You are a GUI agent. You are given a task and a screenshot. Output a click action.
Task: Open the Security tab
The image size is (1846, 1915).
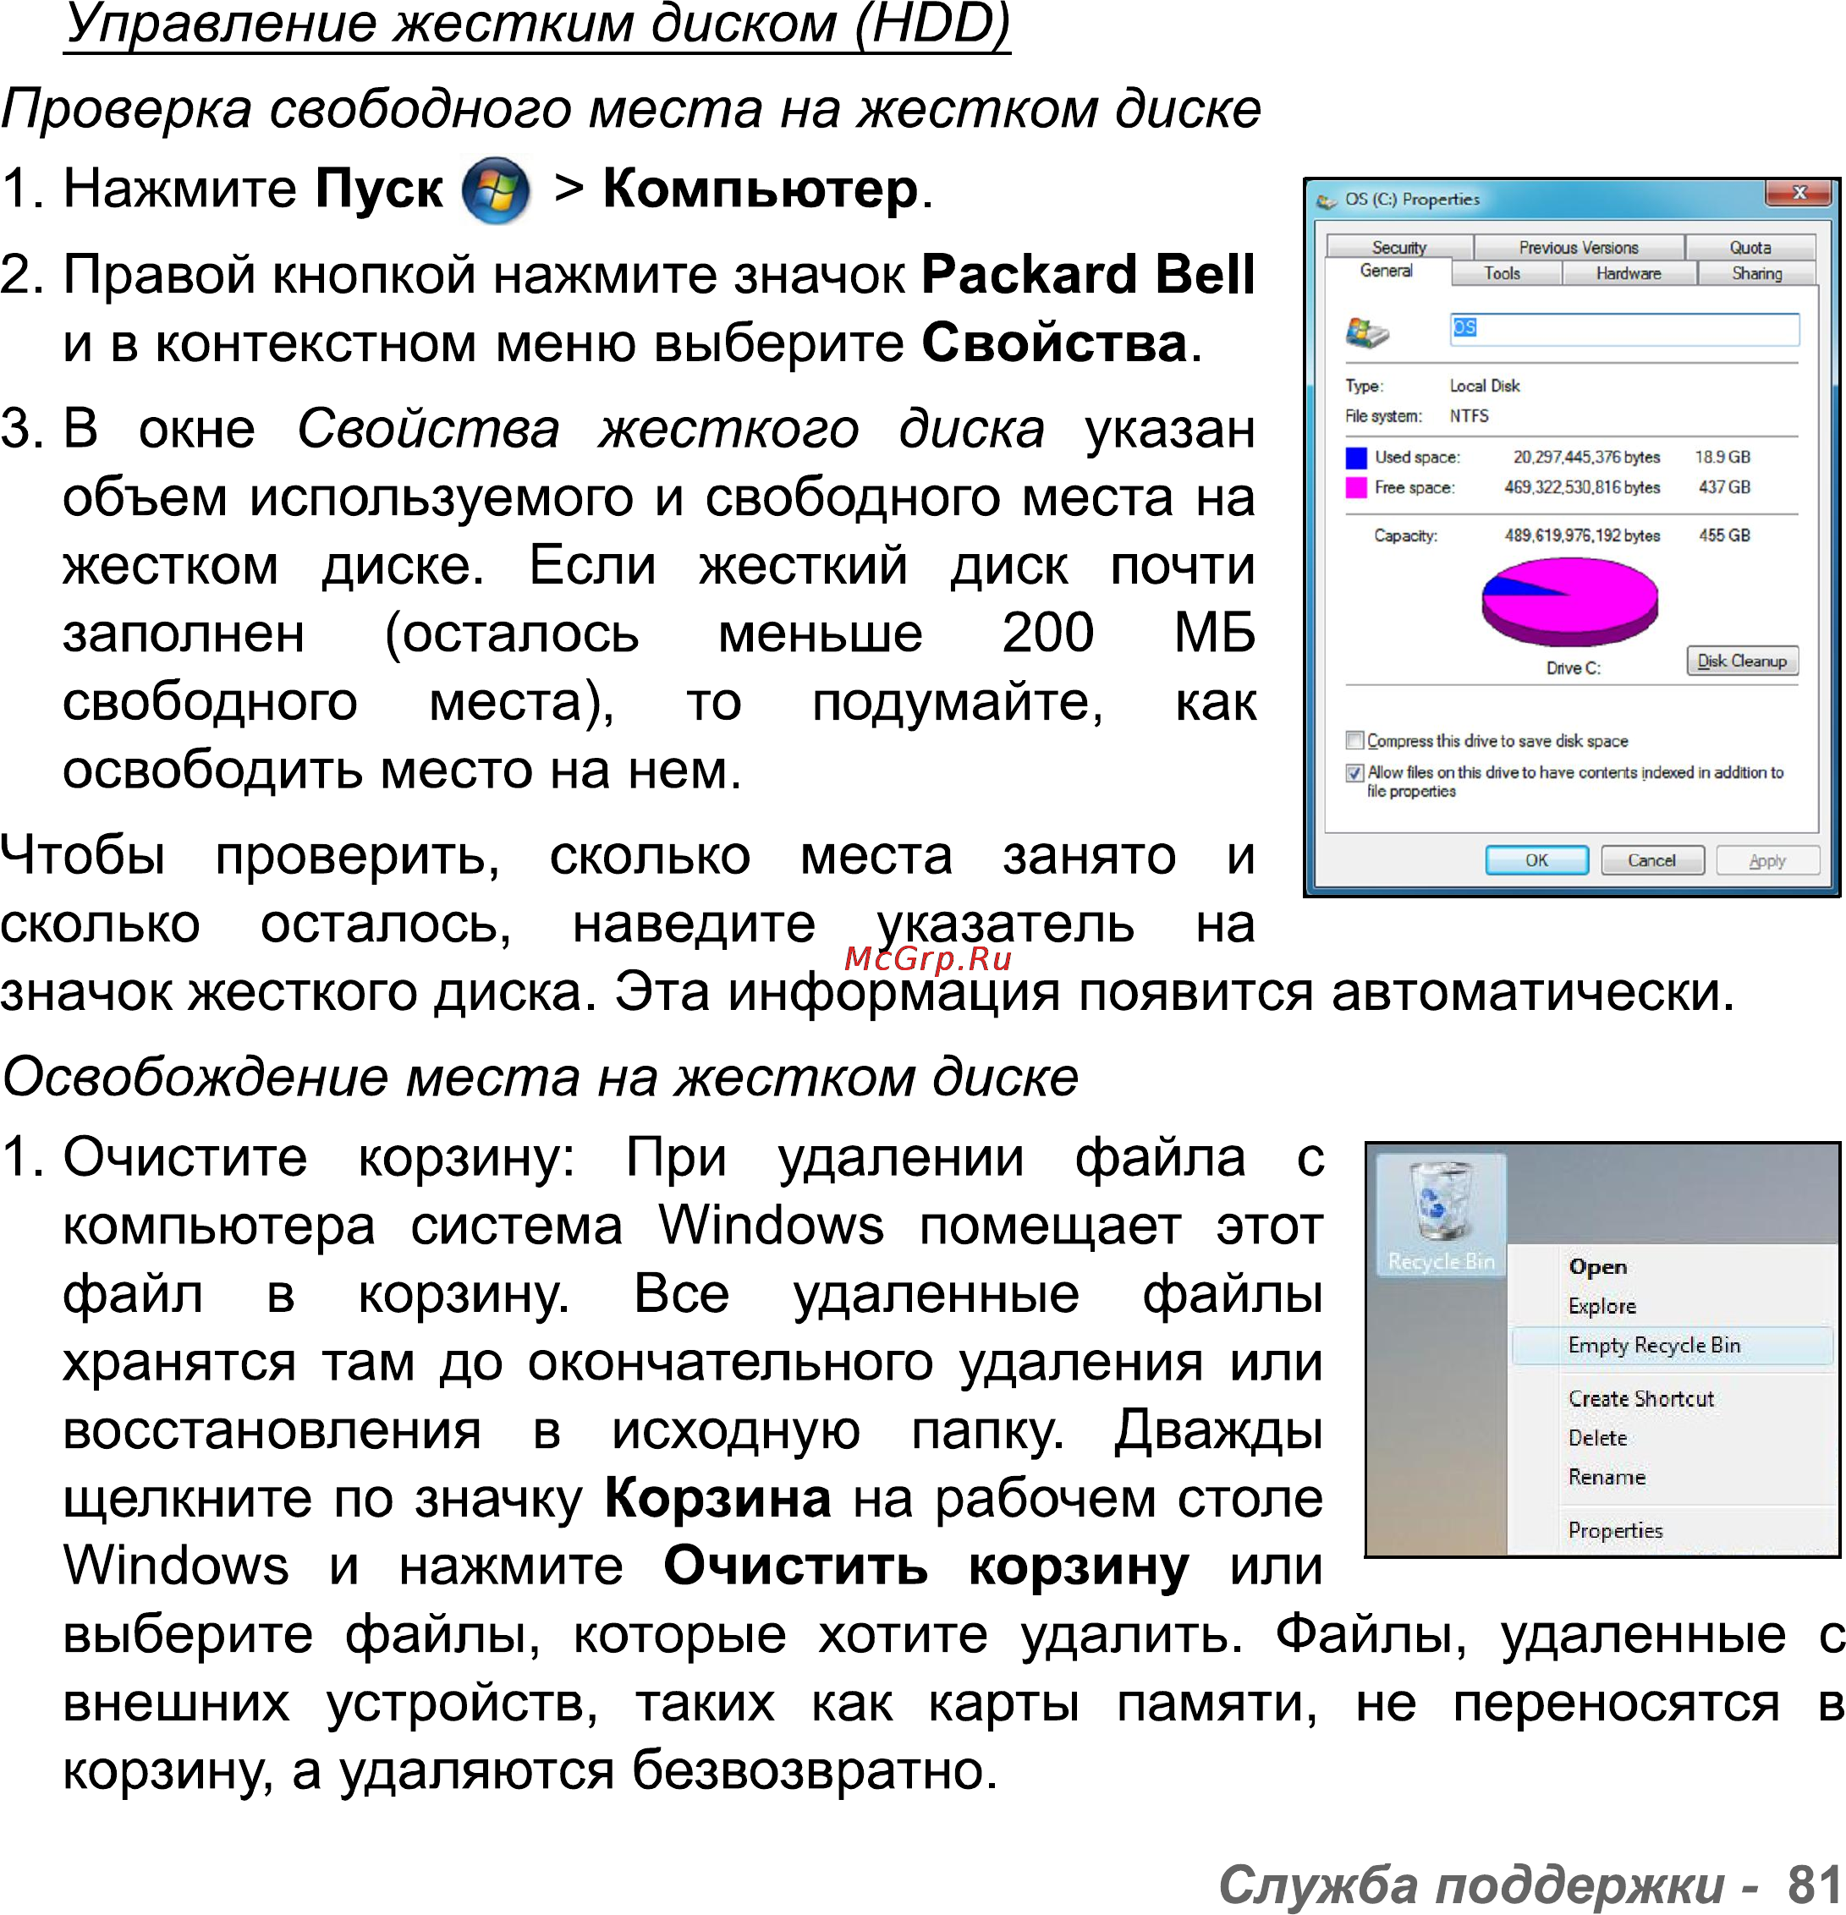pos(1398,247)
